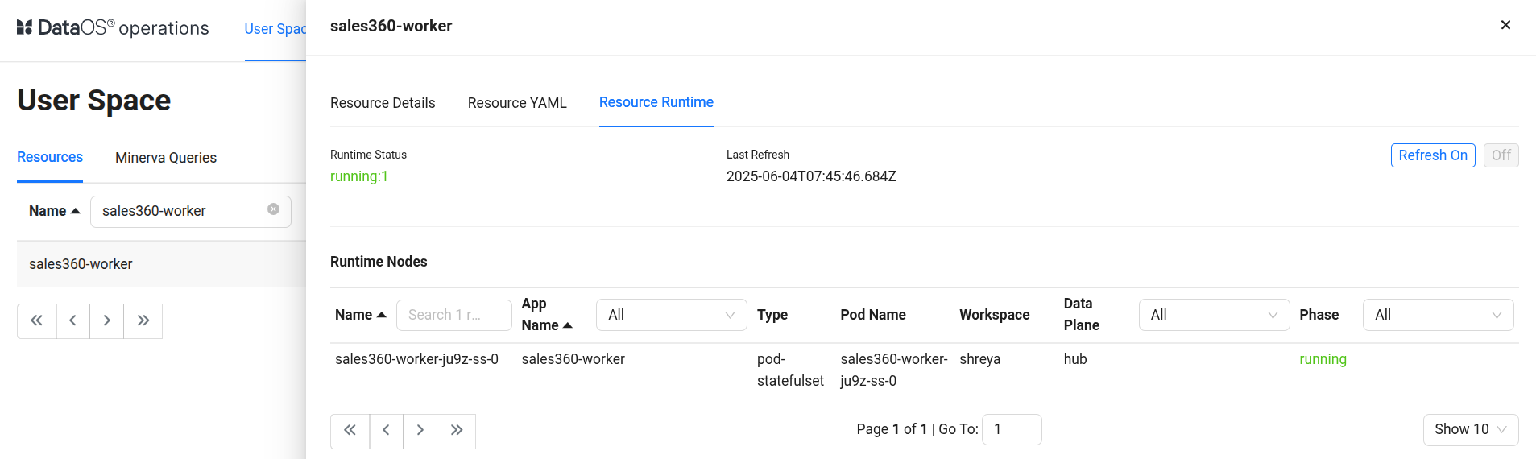This screenshot has width=1536, height=459.
Task: Expand the Phase filter dropdown
Action: pyautogui.click(x=1438, y=315)
